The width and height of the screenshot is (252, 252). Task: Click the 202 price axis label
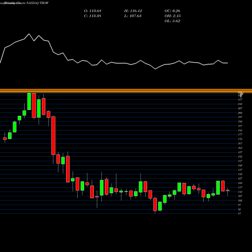pyautogui.click(x=240, y=113)
